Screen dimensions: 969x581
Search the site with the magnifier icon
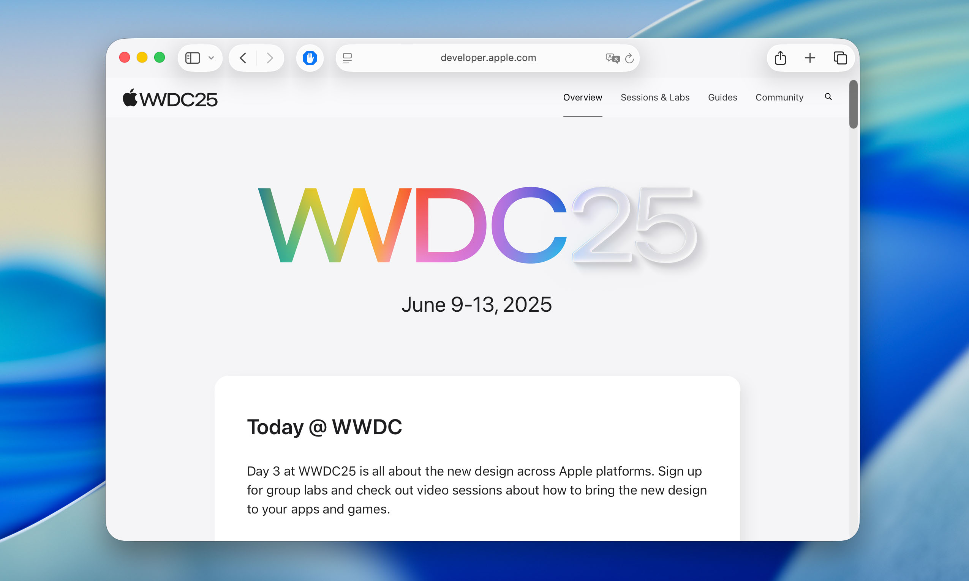(x=828, y=97)
